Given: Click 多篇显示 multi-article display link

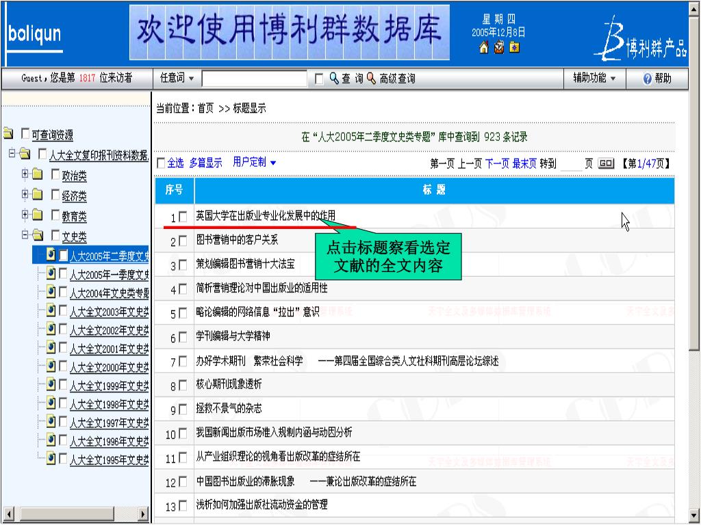Looking at the screenshot, I should [x=205, y=163].
